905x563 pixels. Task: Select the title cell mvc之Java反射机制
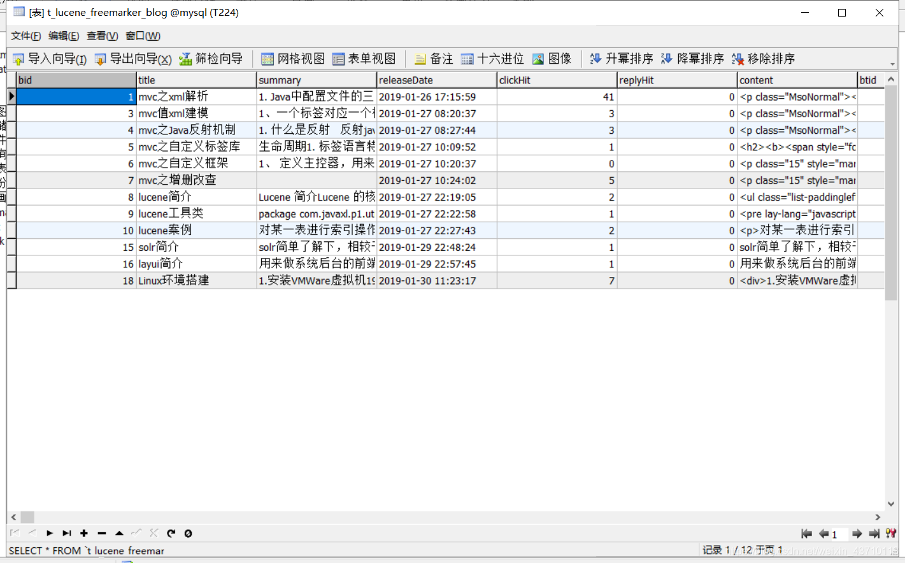point(196,130)
